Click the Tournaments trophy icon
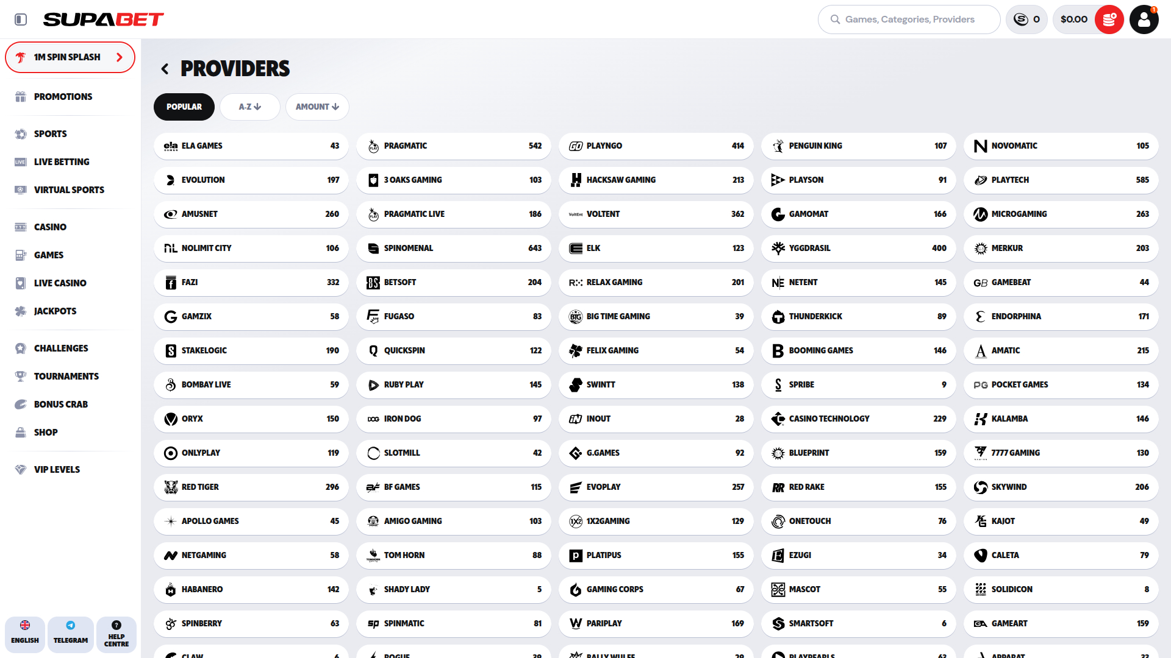Image resolution: width=1171 pixels, height=658 pixels. 21,377
